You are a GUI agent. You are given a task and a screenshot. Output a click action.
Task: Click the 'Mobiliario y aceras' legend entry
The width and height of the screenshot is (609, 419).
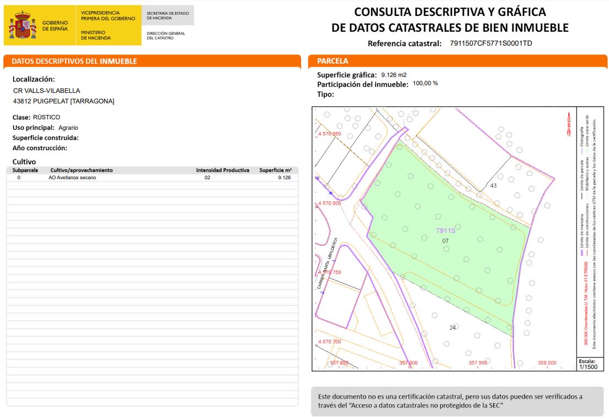pos(588,177)
